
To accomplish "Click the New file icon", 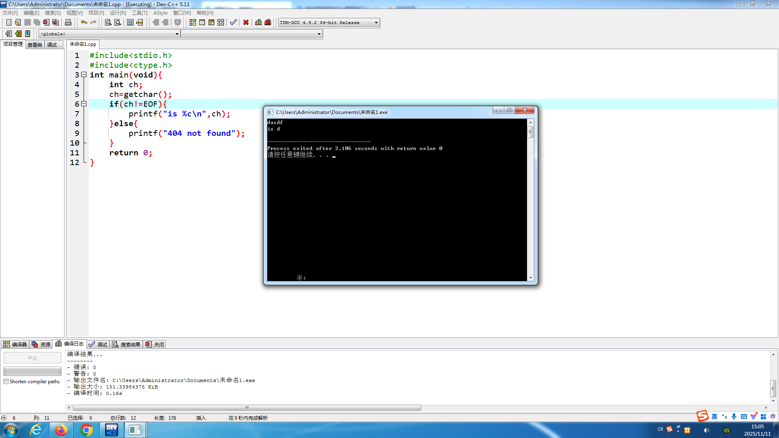I will pyautogui.click(x=9, y=22).
